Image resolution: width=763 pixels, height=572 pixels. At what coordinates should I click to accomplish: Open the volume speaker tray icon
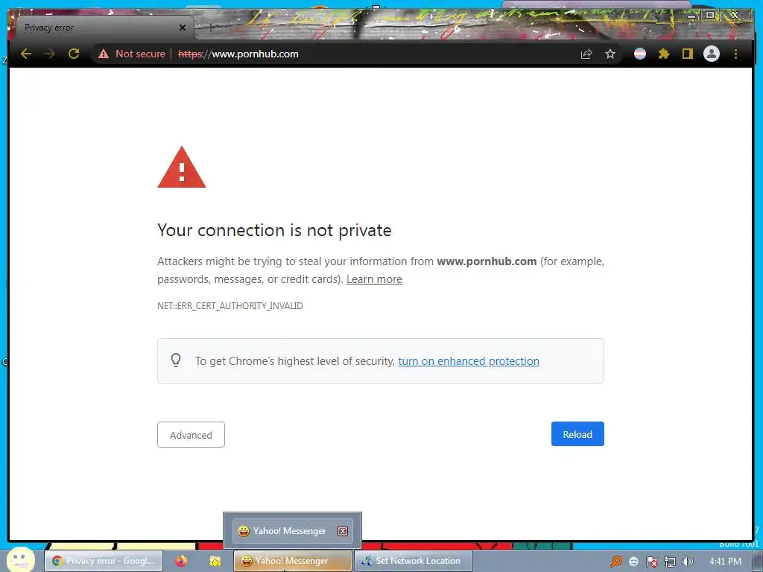coord(688,562)
